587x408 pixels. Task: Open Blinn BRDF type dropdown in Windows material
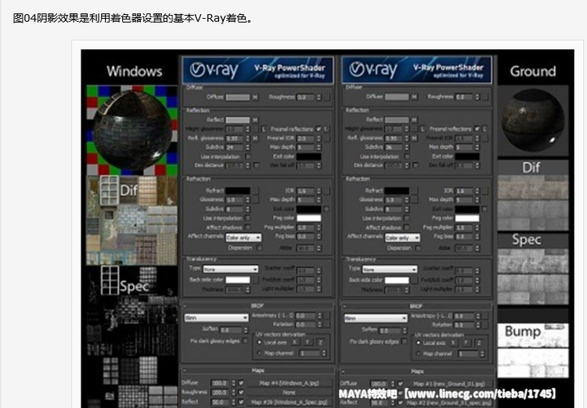(216, 318)
